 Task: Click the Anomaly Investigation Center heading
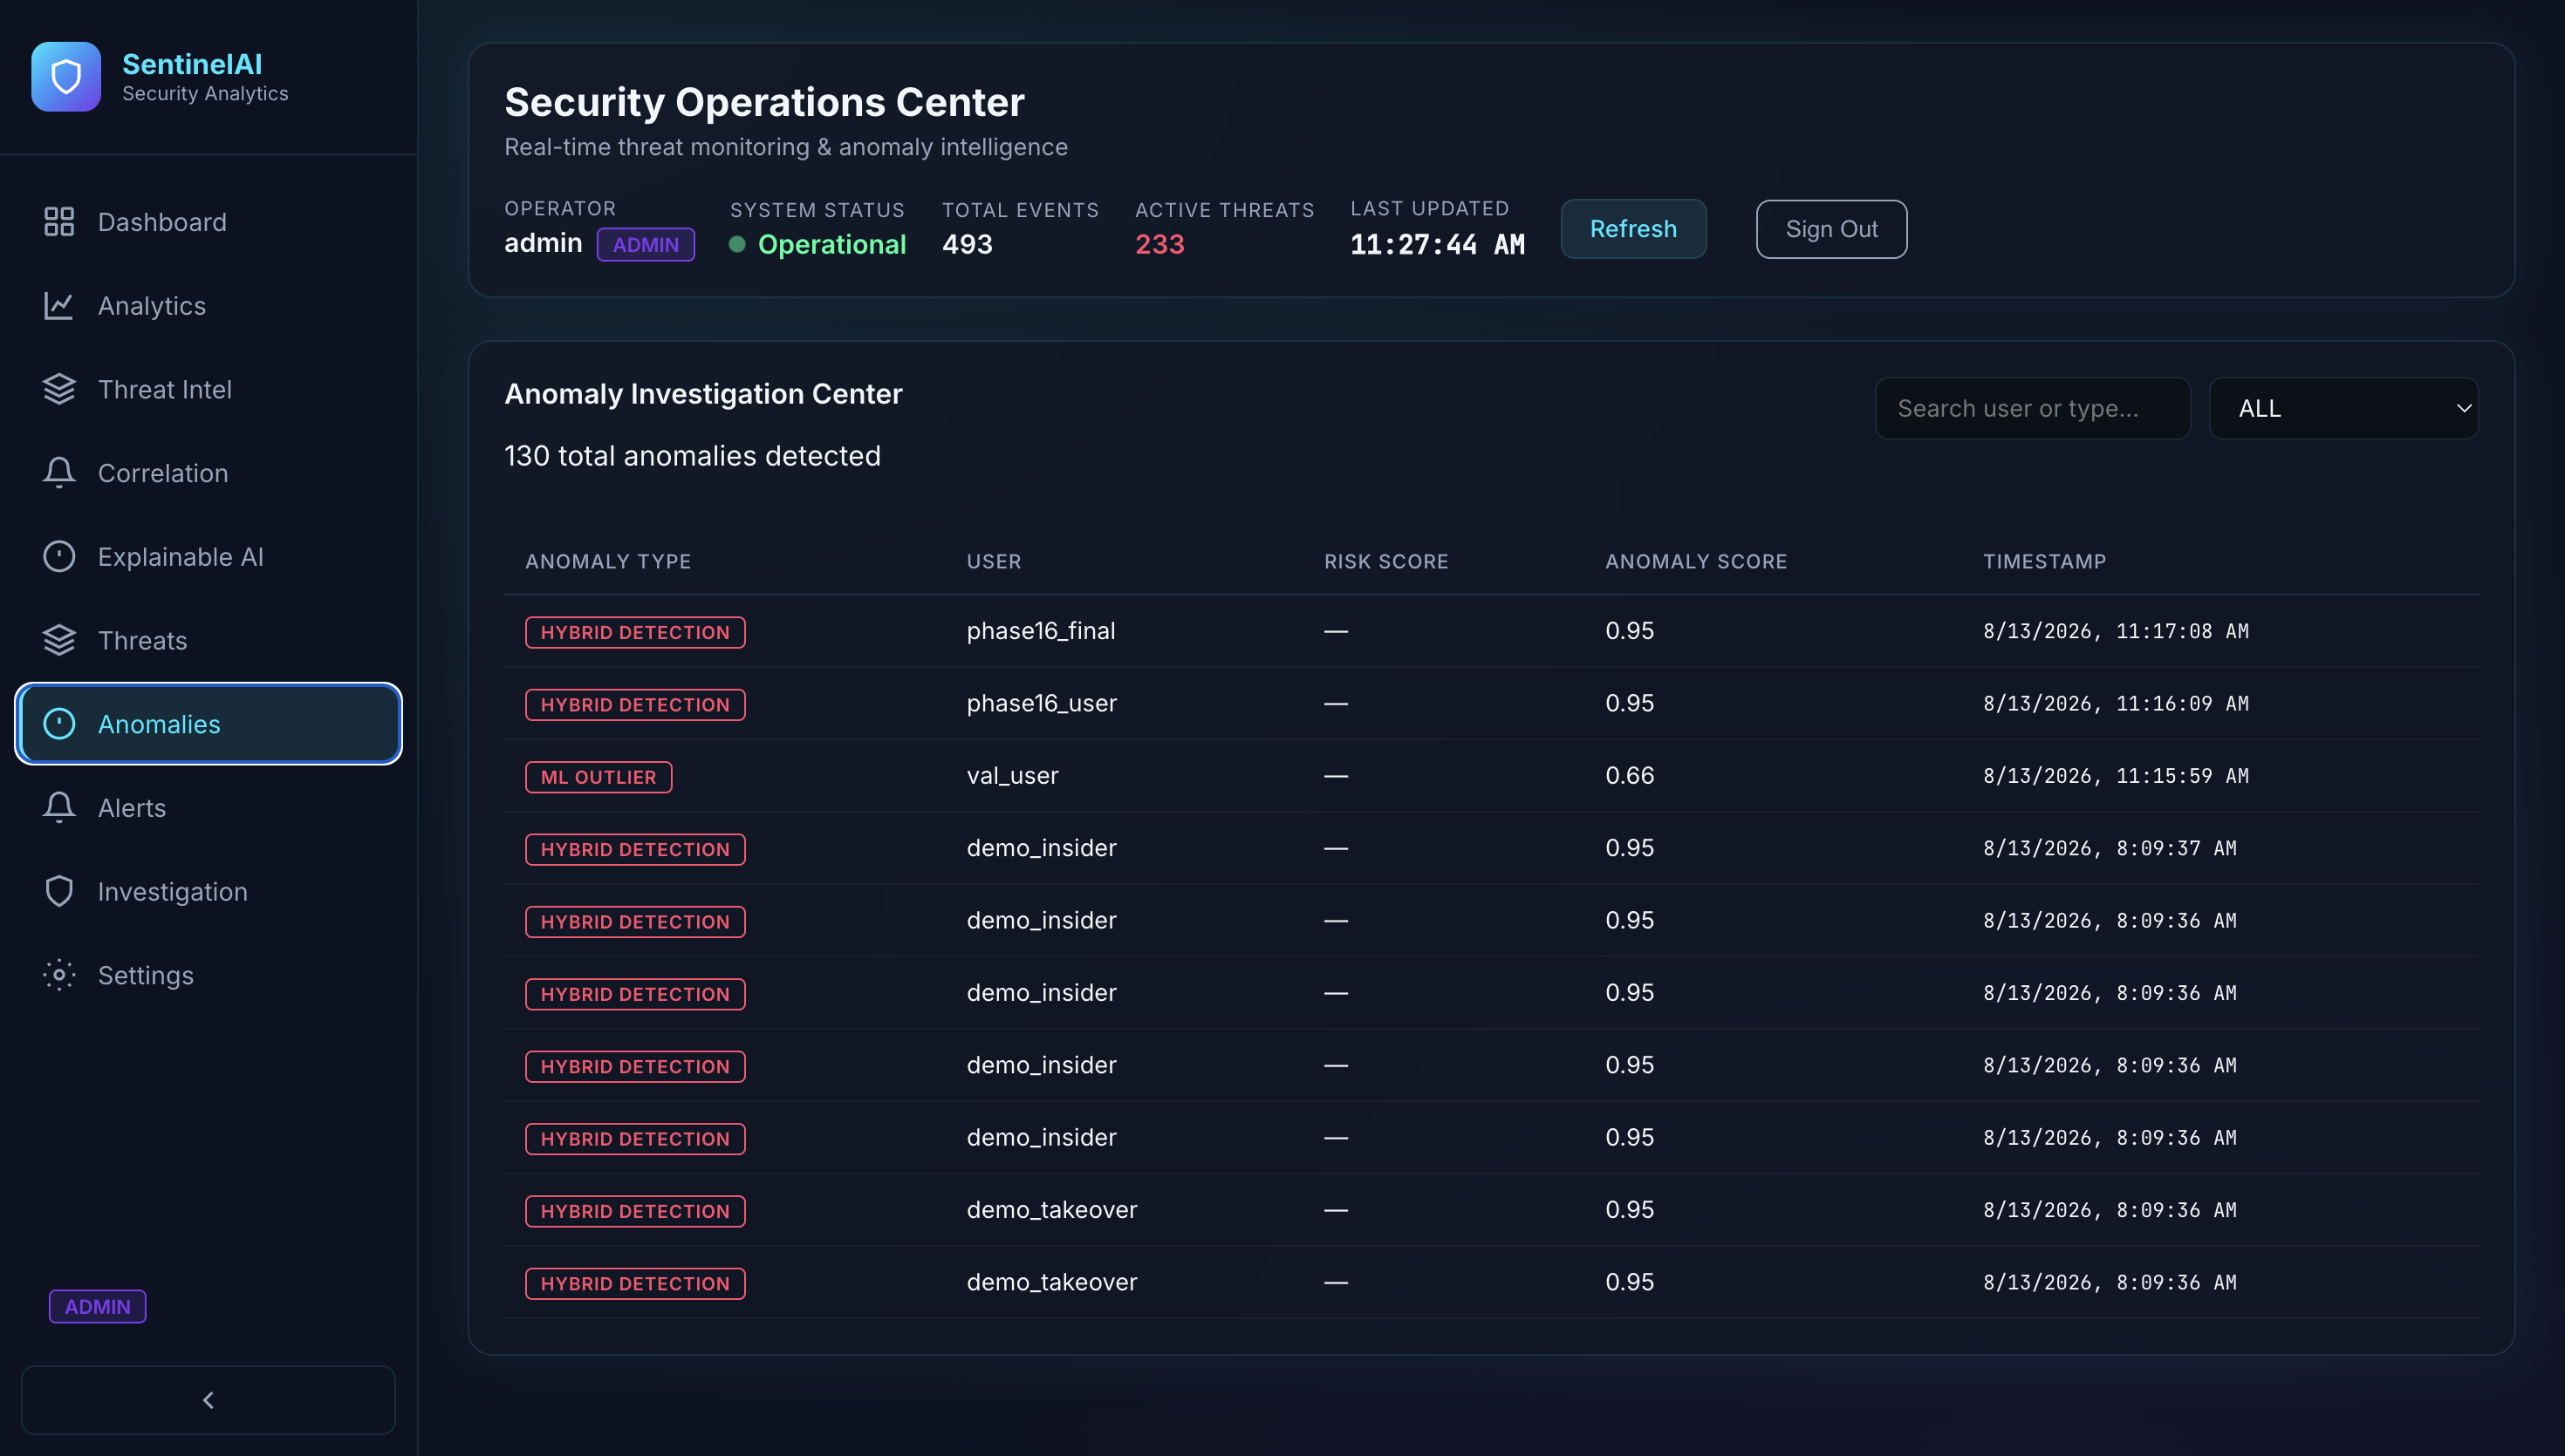tap(703, 394)
